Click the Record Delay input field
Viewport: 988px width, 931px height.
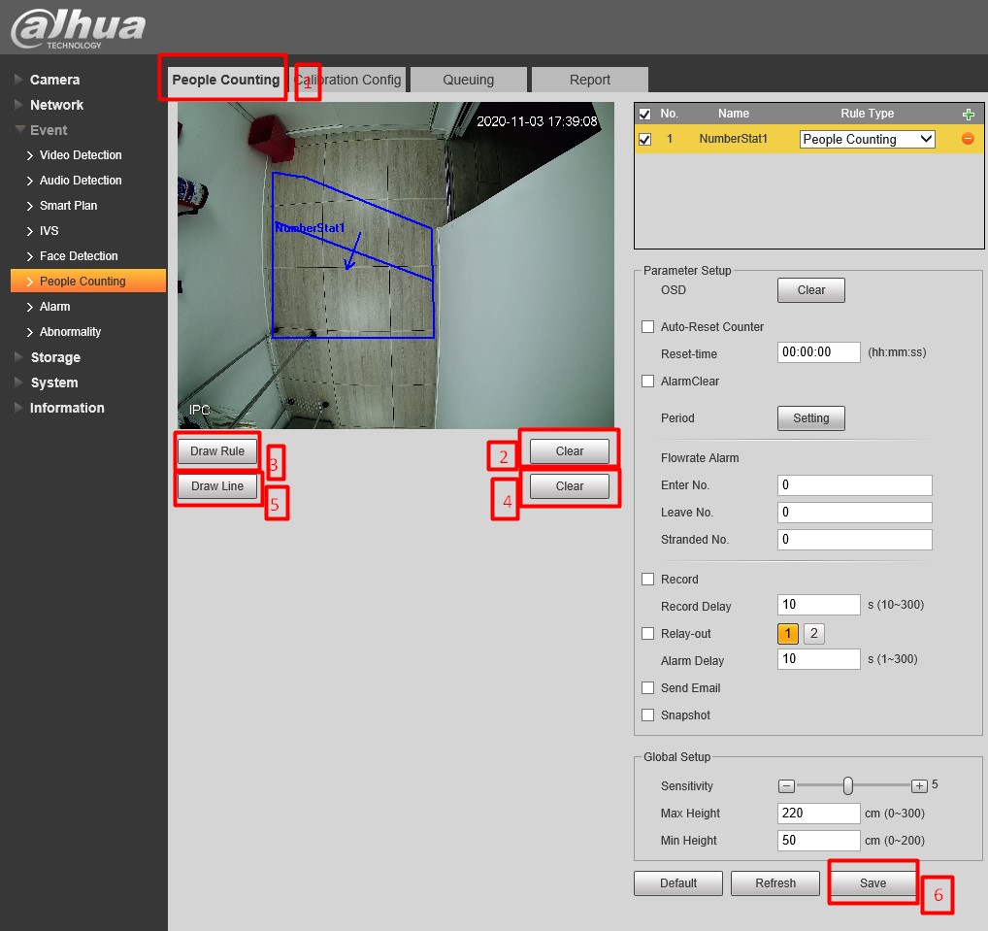[818, 605]
